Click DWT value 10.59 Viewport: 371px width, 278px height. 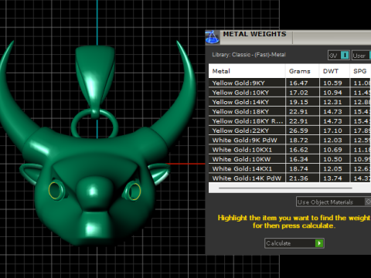pyautogui.click(x=332, y=83)
